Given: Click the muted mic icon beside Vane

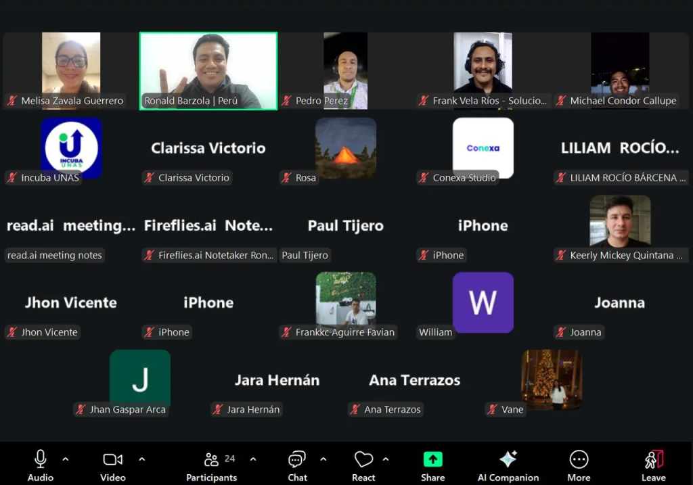Looking at the screenshot, I should click(493, 410).
